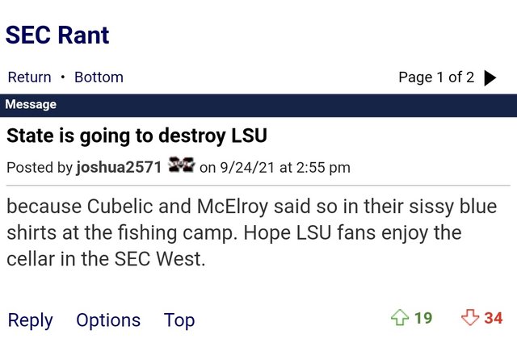The height and width of the screenshot is (347, 517).
Task: Click the Mississippi State flag badge
Action: [x=181, y=165]
